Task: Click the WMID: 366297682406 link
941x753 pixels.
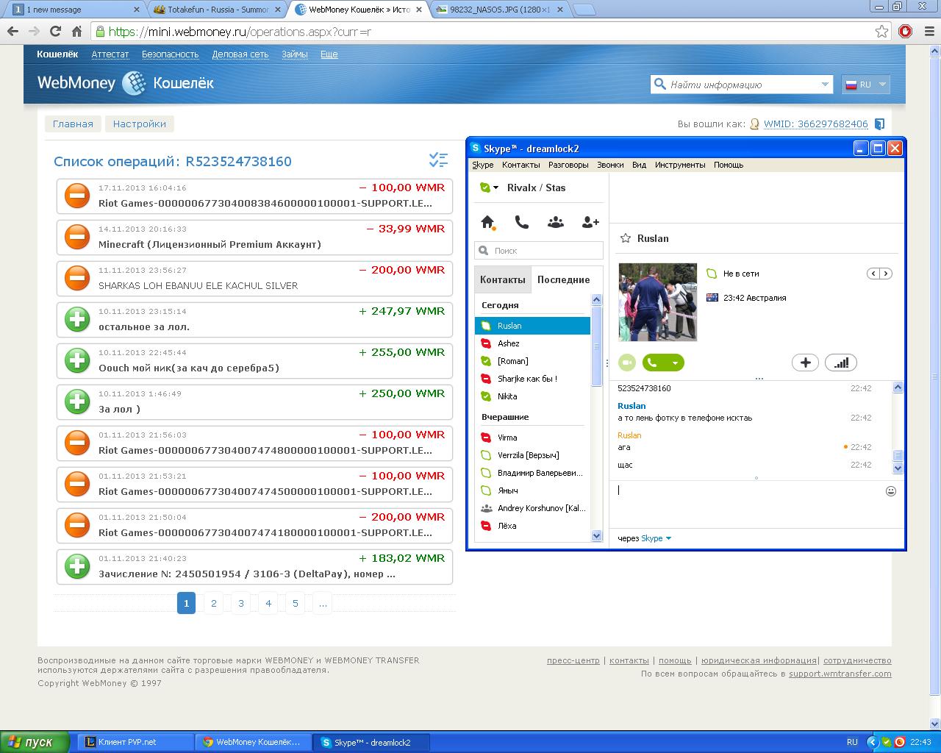Action: 816,124
